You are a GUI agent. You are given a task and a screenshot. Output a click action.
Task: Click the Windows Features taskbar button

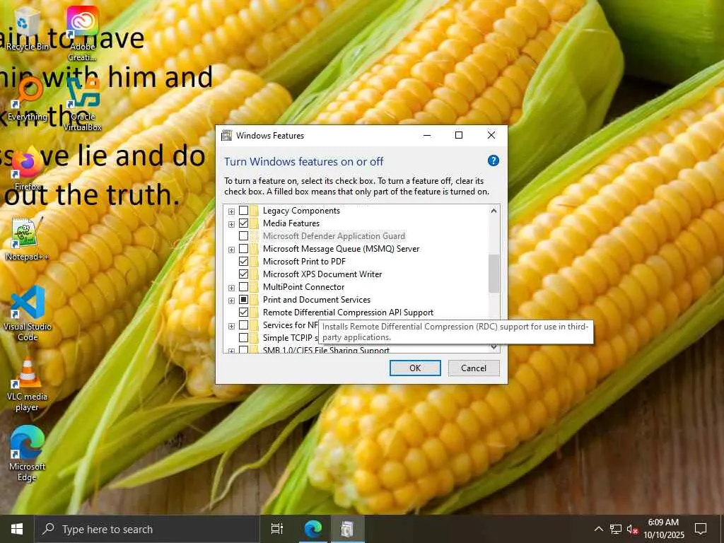pos(347,529)
